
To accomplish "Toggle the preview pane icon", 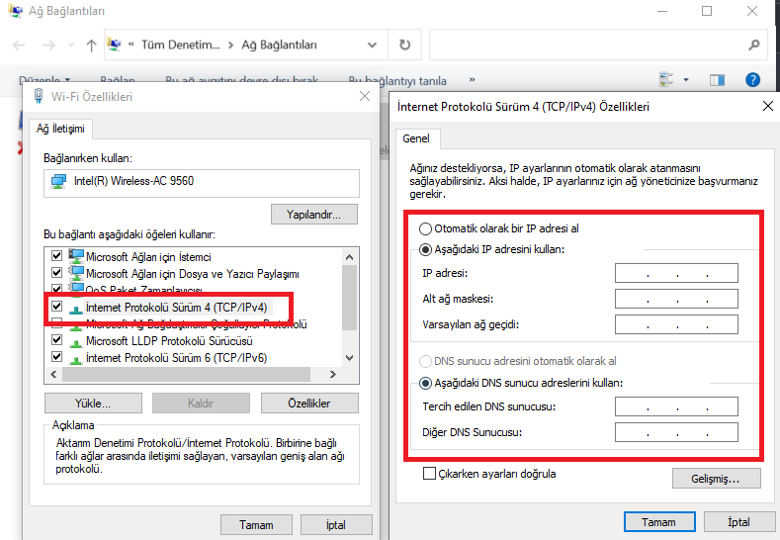I will pyautogui.click(x=717, y=80).
